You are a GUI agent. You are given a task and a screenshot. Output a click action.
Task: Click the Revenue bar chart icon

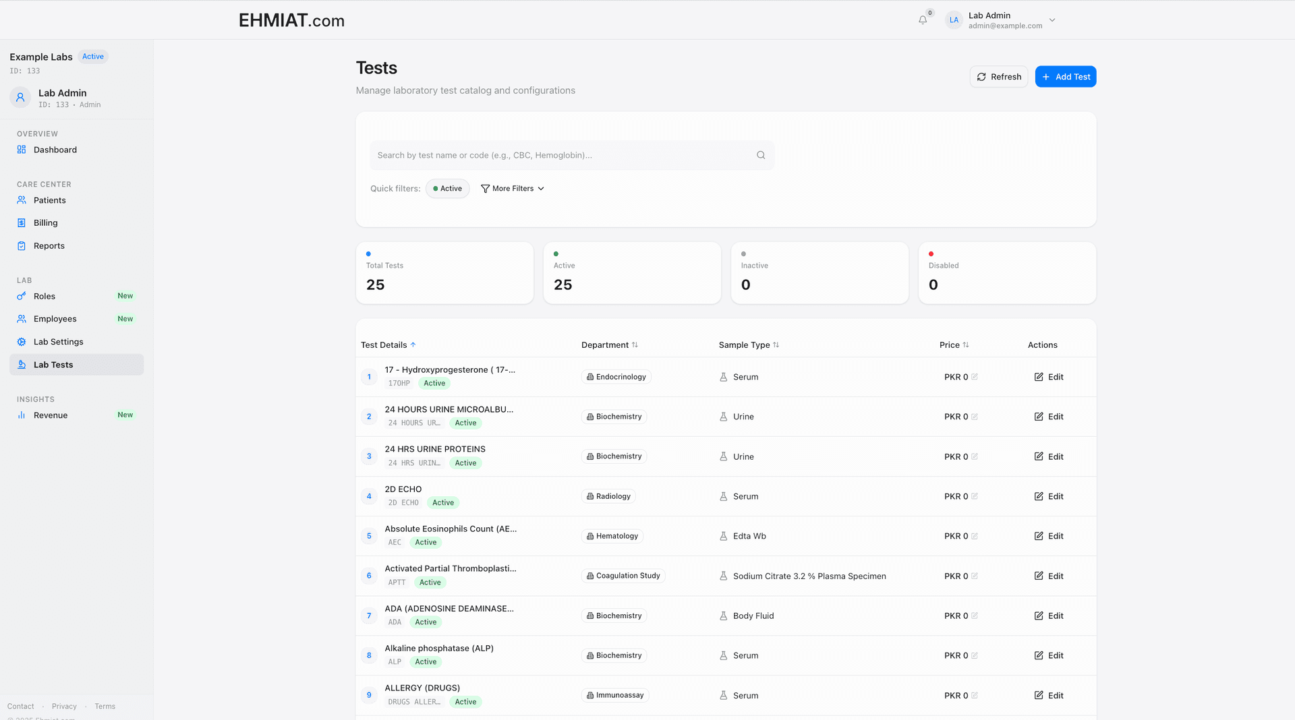(x=22, y=415)
